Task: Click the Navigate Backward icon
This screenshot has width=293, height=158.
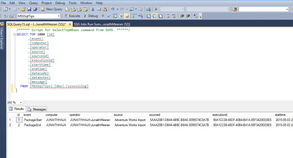Action: pos(132,9)
